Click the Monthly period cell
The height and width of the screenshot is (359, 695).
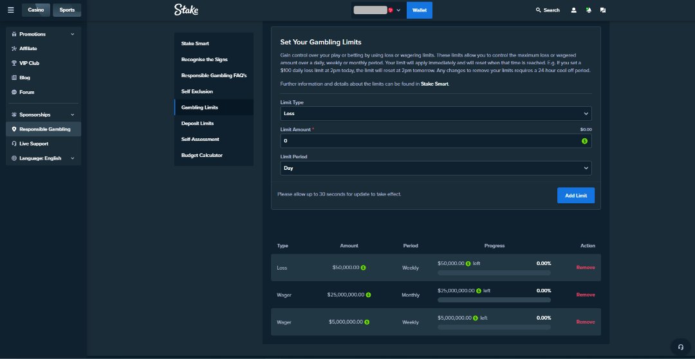pyautogui.click(x=411, y=295)
